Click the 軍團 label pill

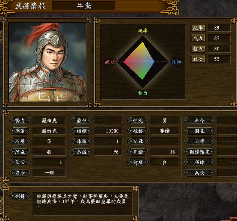[x=20, y=131]
